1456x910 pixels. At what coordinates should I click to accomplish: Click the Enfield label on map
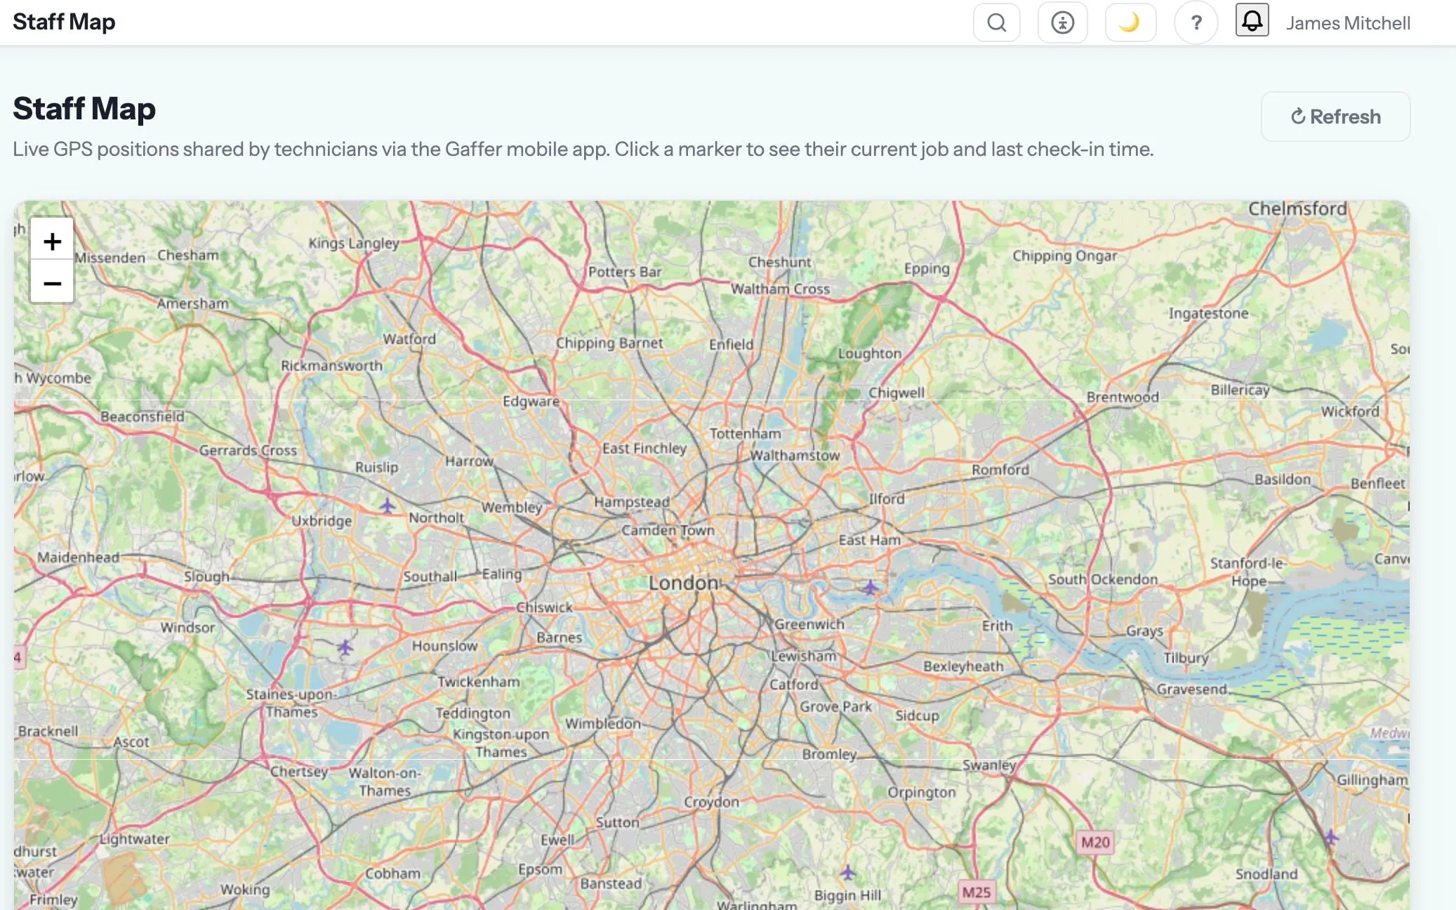click(731, 344)
